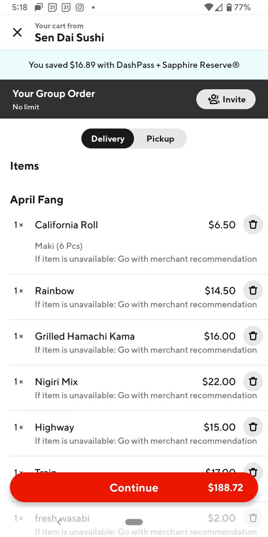This screenshot has height=537, width=268.
Task: Close the Sen Dai Sushi cart
Action: (x=17, y=32)
